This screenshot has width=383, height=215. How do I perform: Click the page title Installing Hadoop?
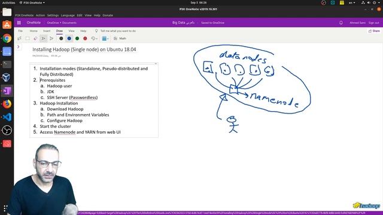point(84,50)
